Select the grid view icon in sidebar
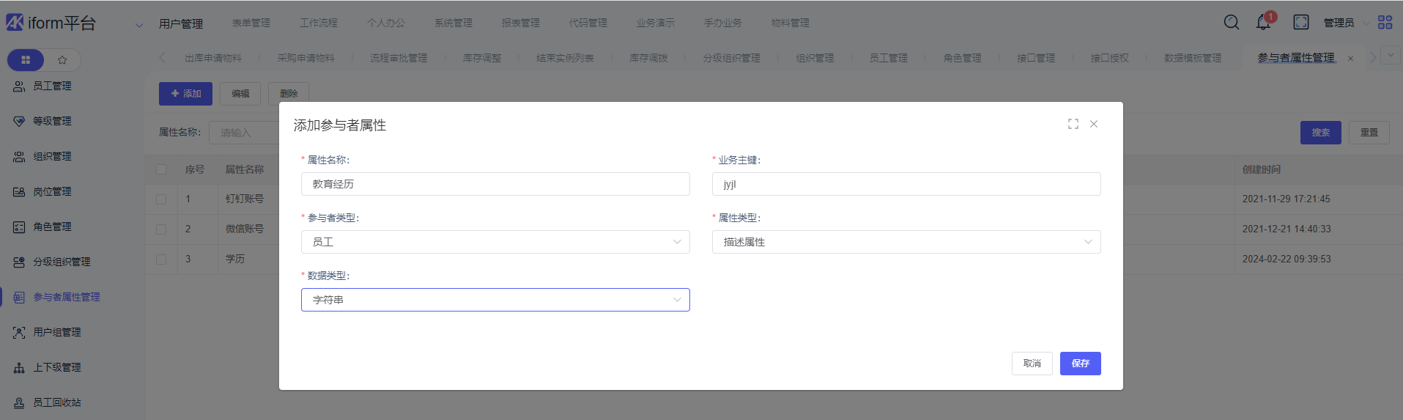This screenshot has height=420, width=1403. pyautogui.click(x=26, y=60)
